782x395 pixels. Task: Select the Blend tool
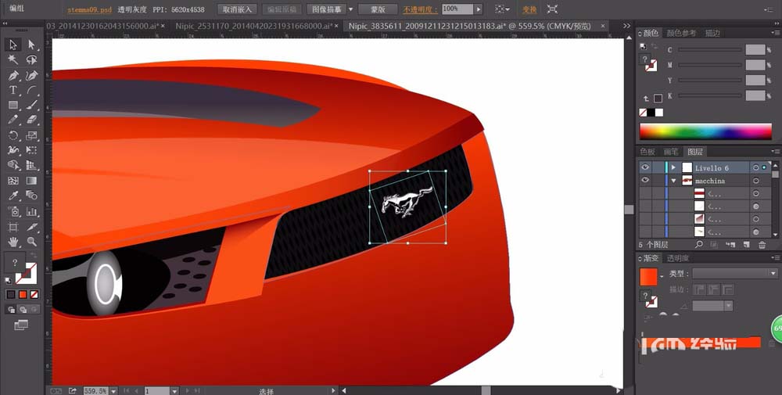coord(32,196)
